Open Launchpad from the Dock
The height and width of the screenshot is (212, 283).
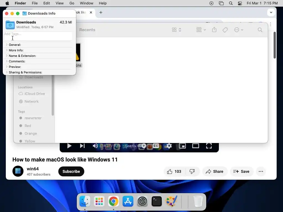[99, 201]
